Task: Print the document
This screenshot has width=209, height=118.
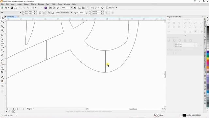Action: click(x=16, y=8)
